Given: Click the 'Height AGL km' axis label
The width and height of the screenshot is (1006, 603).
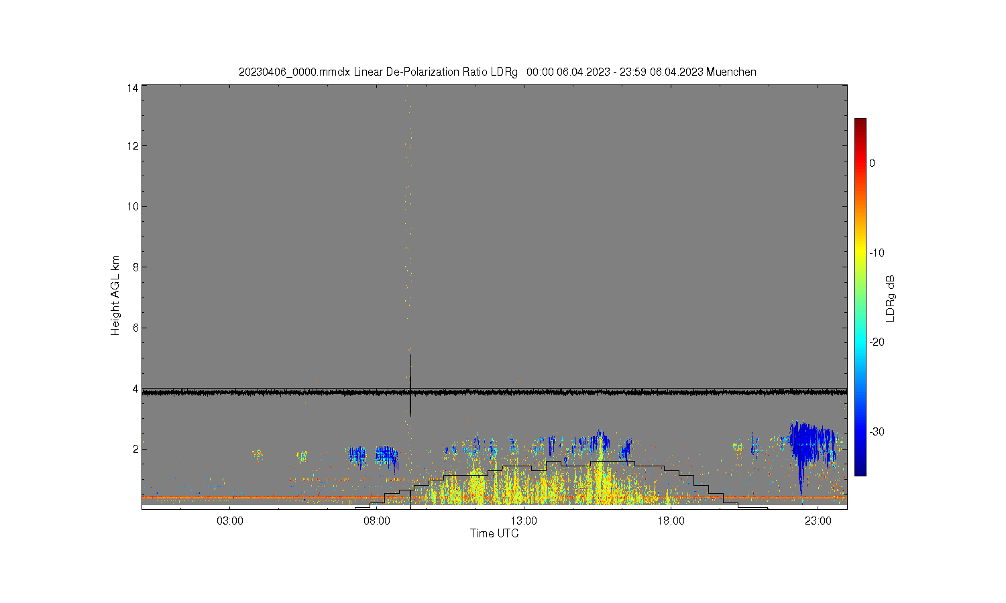Looking at the screenshot, I should pyautogui.click(x=115, y=295).
